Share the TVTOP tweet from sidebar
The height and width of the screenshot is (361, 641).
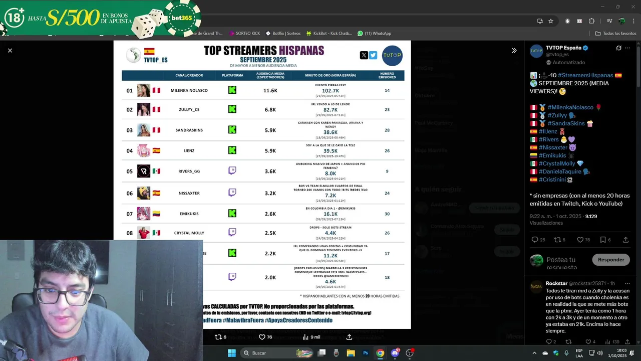625,240
